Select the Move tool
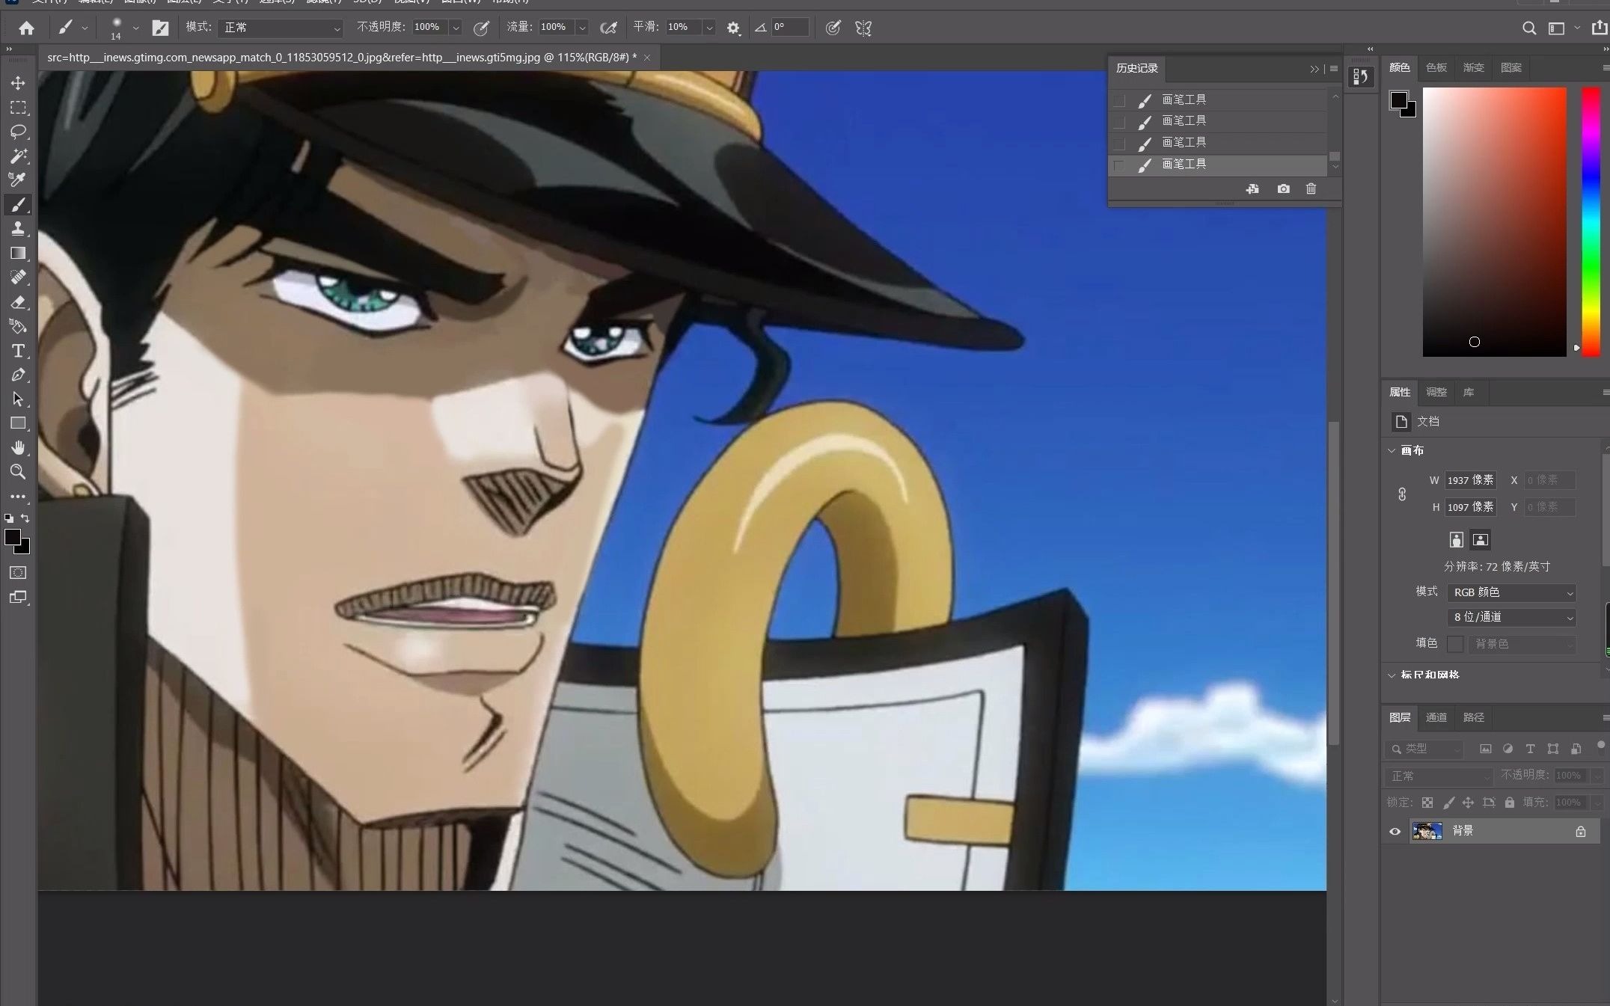The height and width of the screenshot is (1006, 1610). pyautogui.click(x=18, y=83)
